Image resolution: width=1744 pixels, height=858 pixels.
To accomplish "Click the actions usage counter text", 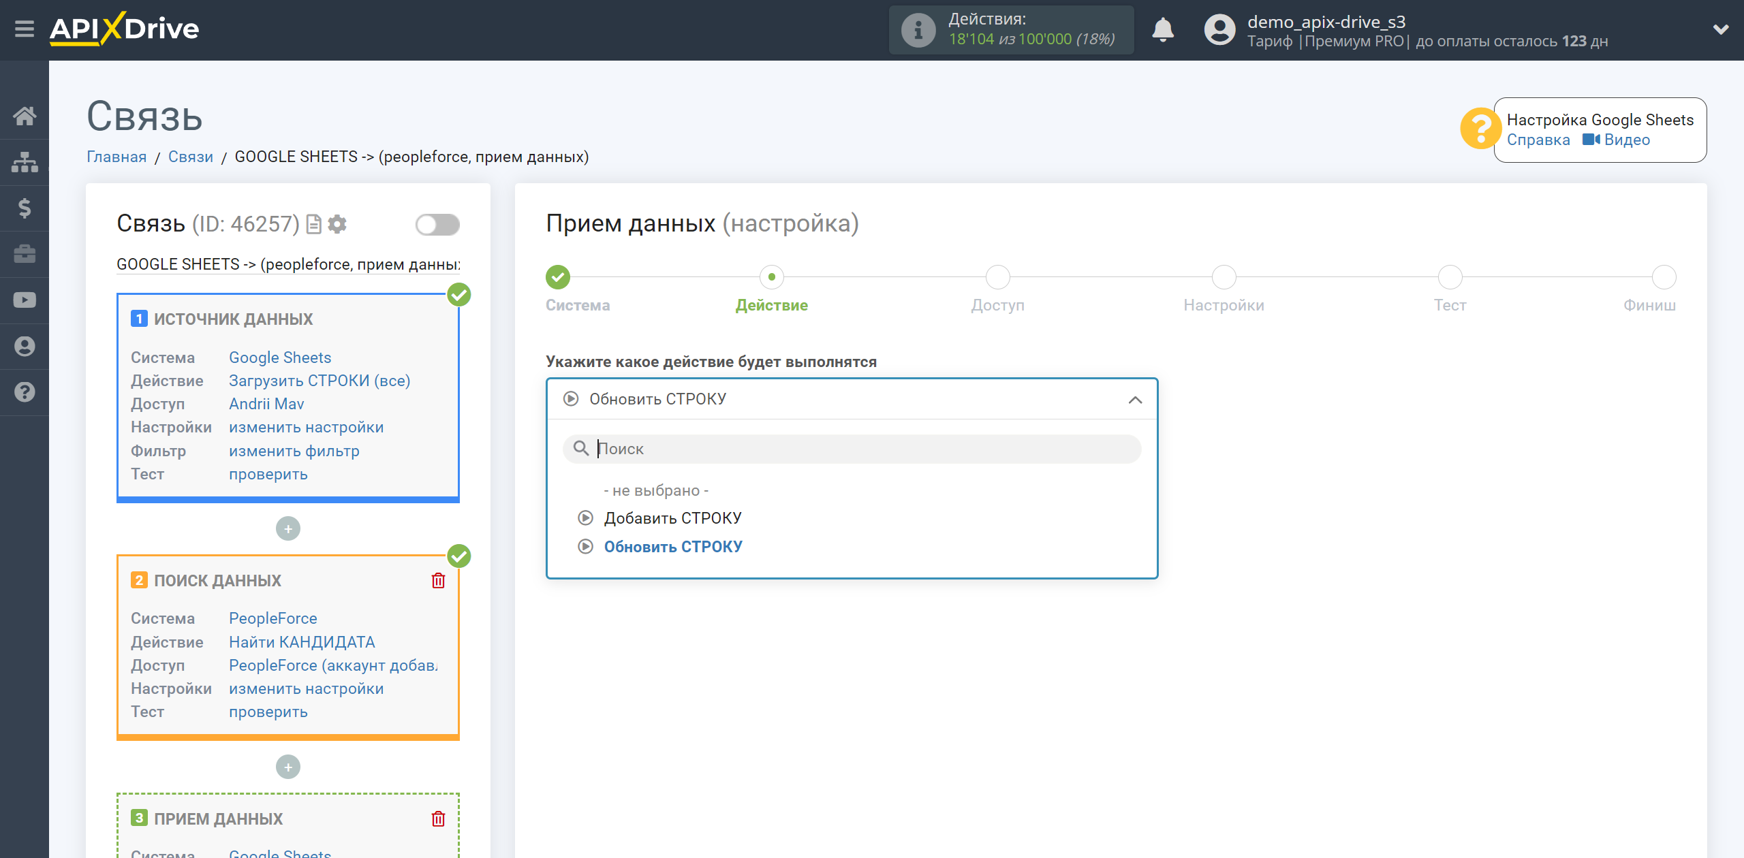I will pyautogui.click(x=1031, y=39).
